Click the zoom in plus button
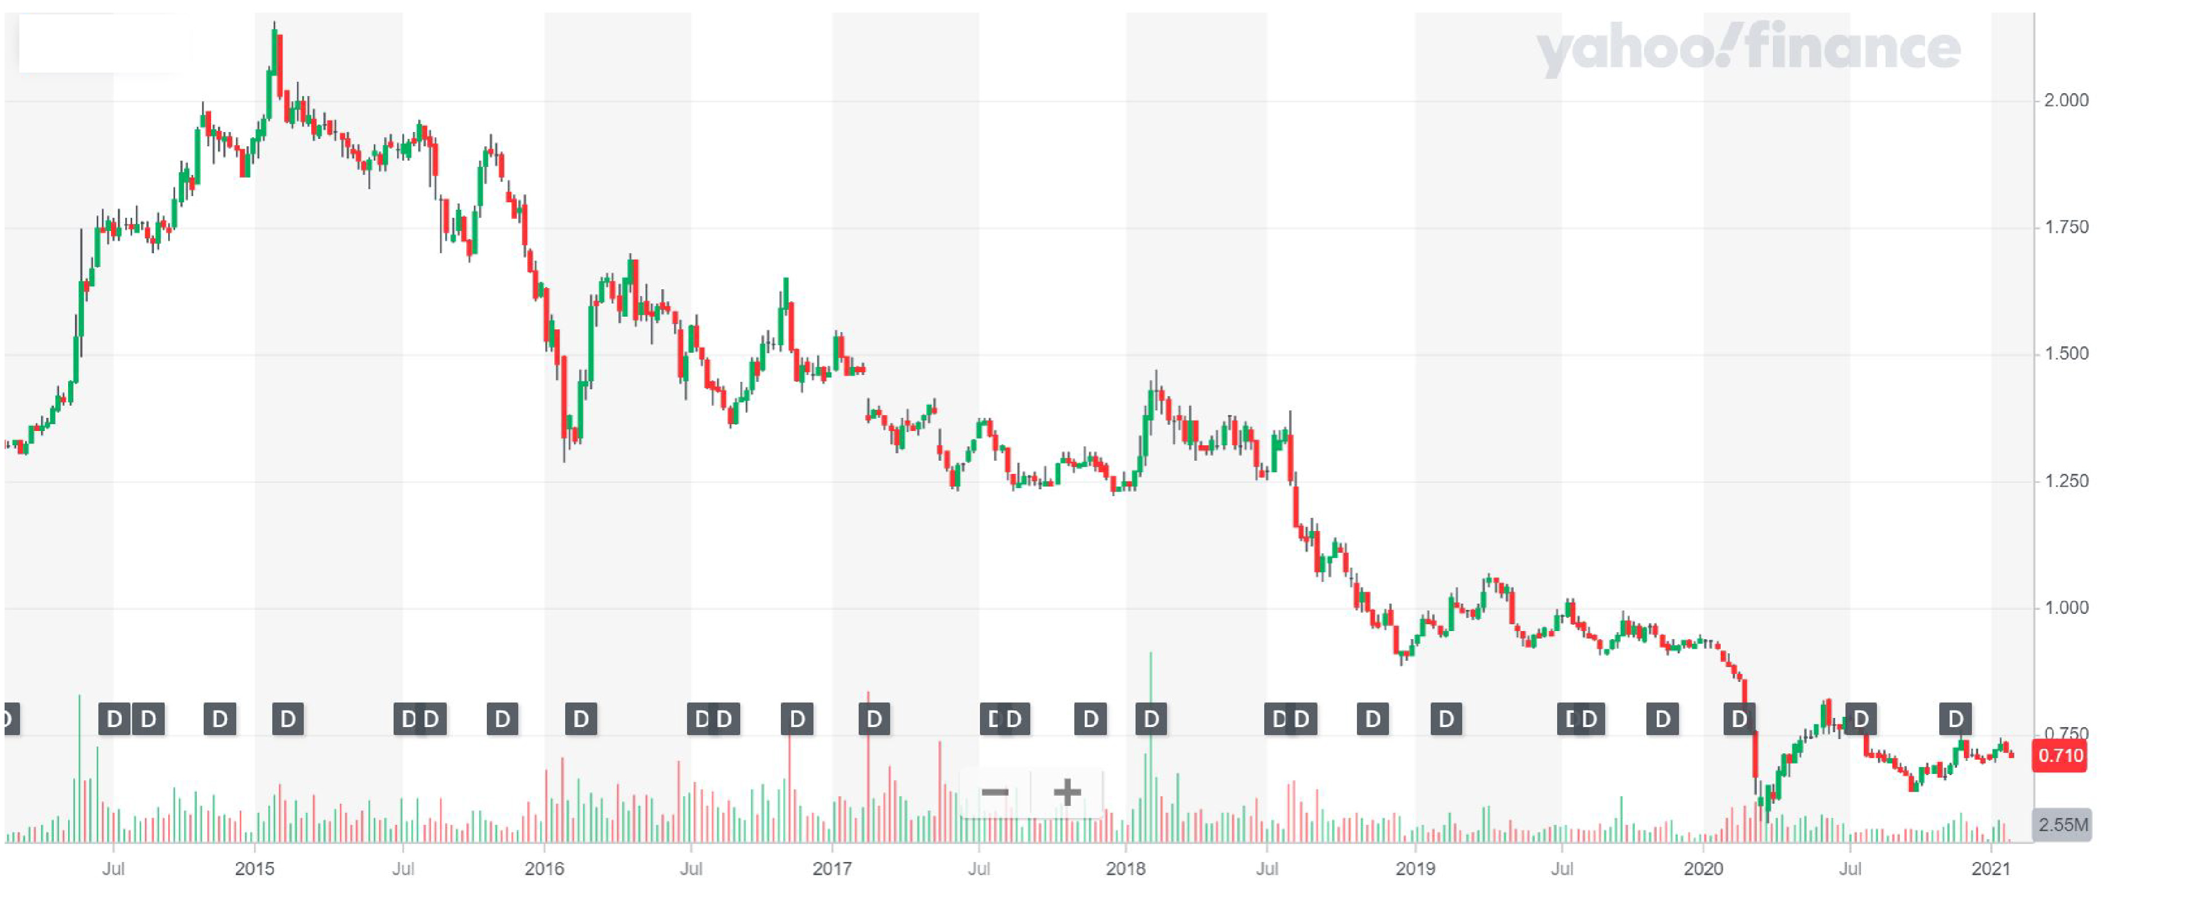 click(1066, 793)
